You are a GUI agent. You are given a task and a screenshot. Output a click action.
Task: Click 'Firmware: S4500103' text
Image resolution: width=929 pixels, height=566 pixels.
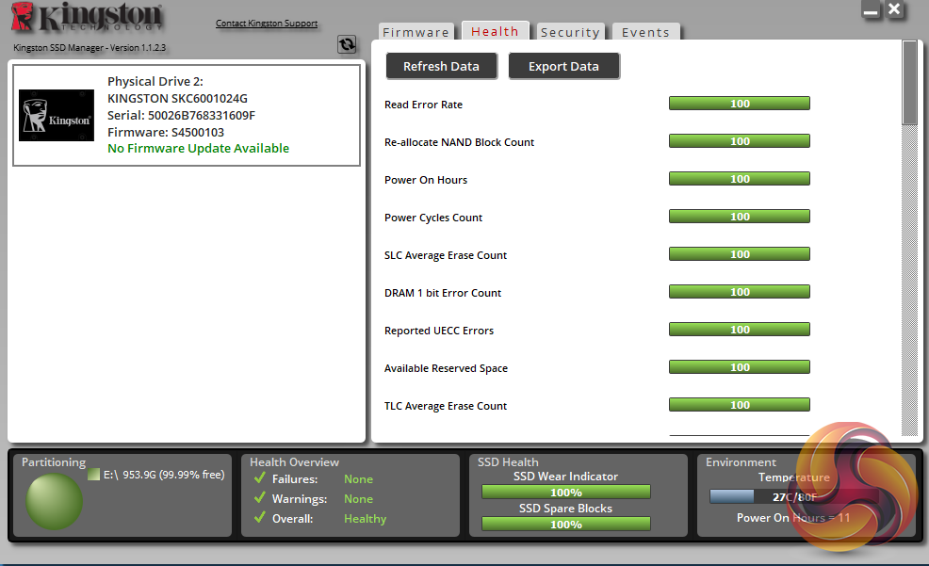165,132
